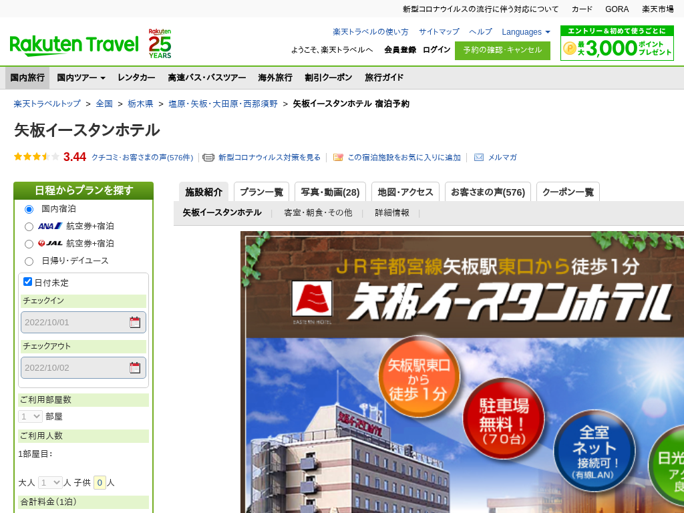The width and height of the screenshot is (684, 513).
Task: Switch to the クーポン一覧 tab
Action: (x=568, y=192)
